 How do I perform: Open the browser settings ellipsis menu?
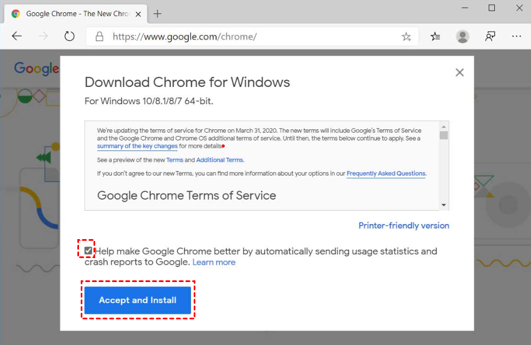click(x=517, y=36)
